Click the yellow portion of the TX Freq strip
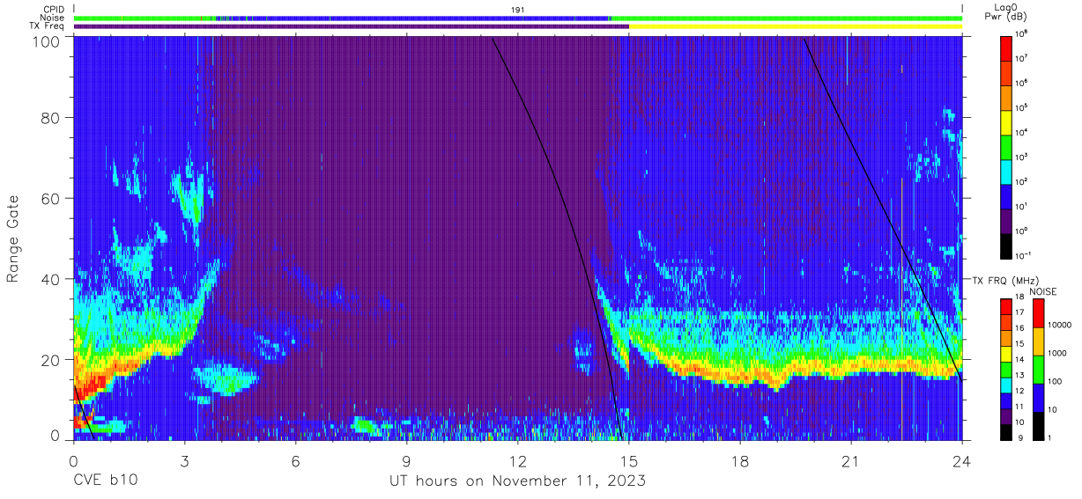 point(796,26)
